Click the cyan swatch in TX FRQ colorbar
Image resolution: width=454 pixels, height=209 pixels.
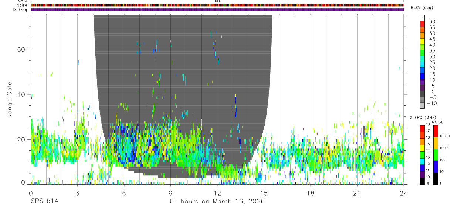(422, 161)
